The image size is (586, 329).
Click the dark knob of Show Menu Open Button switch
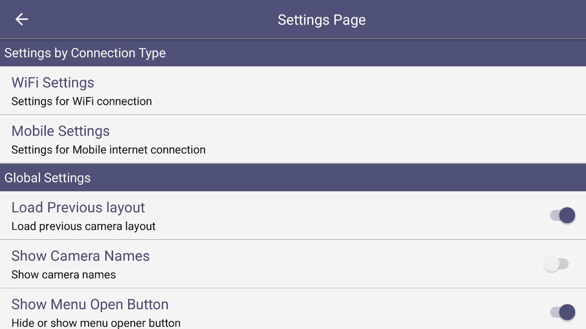point(567,312)
